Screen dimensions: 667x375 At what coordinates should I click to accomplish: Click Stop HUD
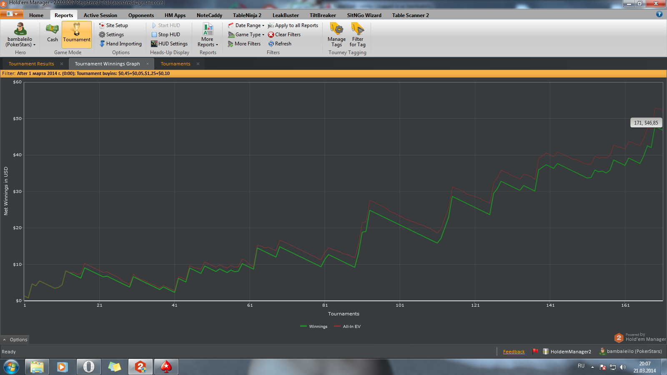coord(165,35)
